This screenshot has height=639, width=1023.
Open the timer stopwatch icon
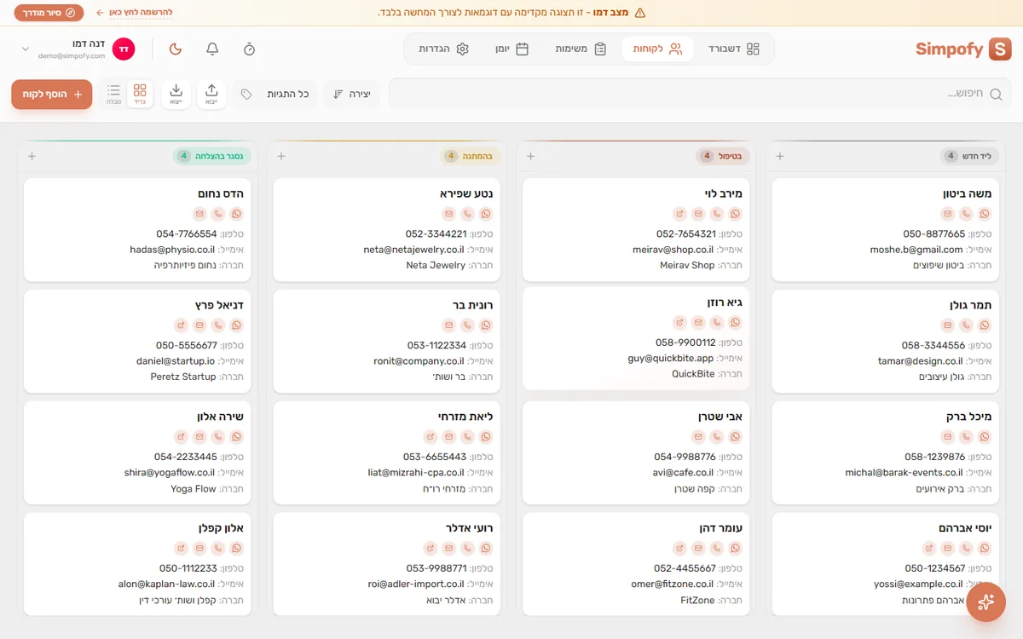pos(249,49)
